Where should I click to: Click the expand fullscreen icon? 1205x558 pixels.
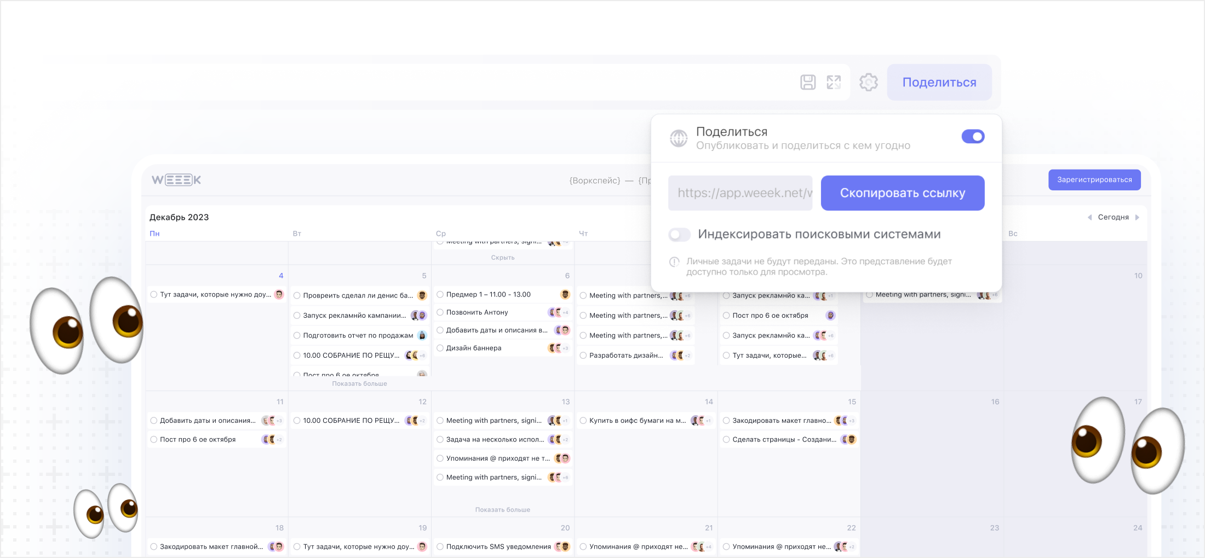(x=834, y=82)
